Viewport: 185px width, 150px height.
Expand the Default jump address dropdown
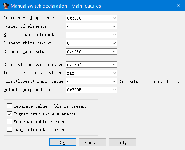[x=114, y=90]
